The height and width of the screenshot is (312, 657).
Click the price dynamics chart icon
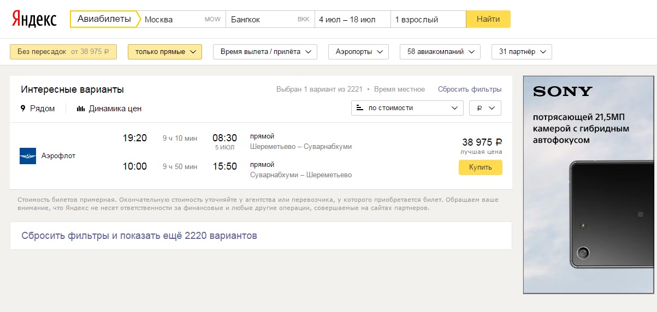tap(81, 109)
